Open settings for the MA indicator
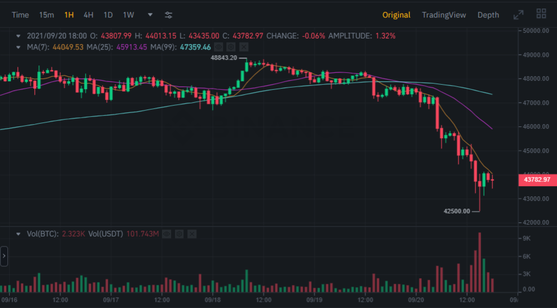 click(231, 47)
